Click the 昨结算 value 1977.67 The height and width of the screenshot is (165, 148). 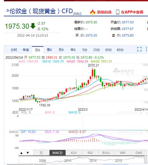[128, 29]
